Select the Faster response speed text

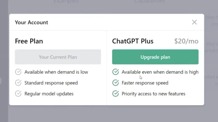coord(145,83)
